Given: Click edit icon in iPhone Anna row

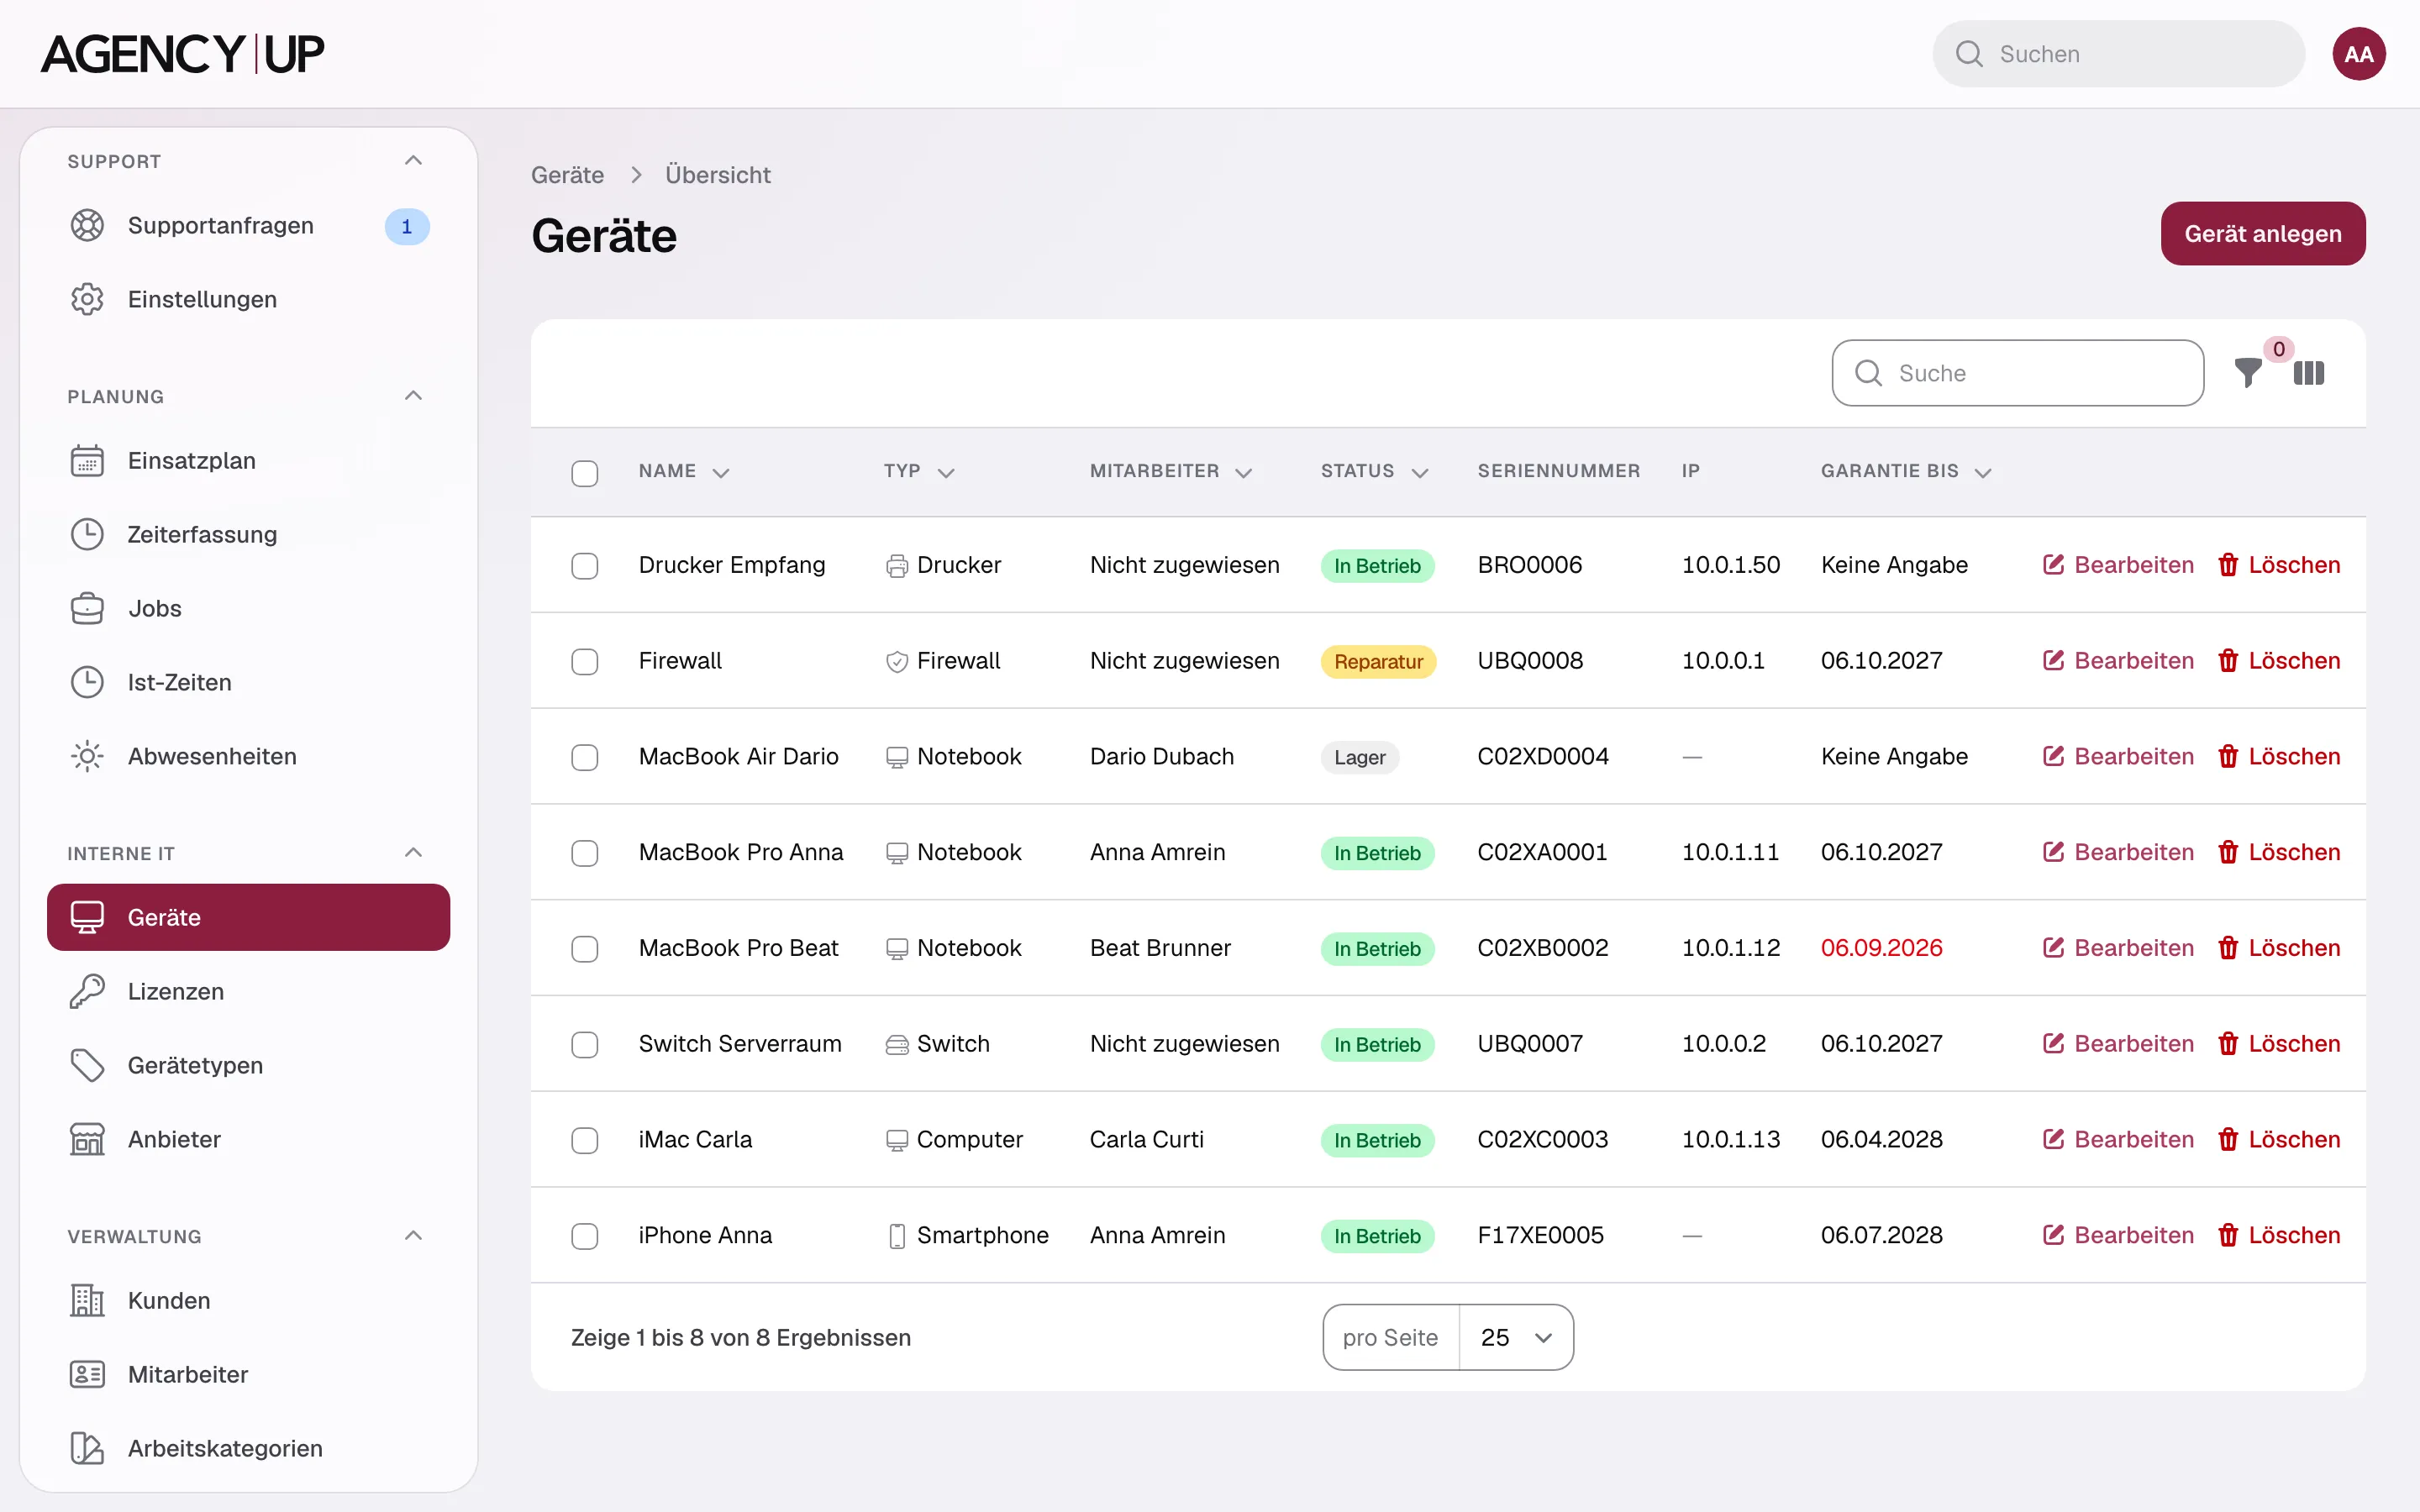Looking at the screenshot, I should tap(2053, 1235).
